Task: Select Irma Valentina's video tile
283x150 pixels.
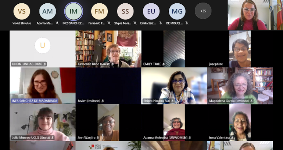Action: [240, 122]
